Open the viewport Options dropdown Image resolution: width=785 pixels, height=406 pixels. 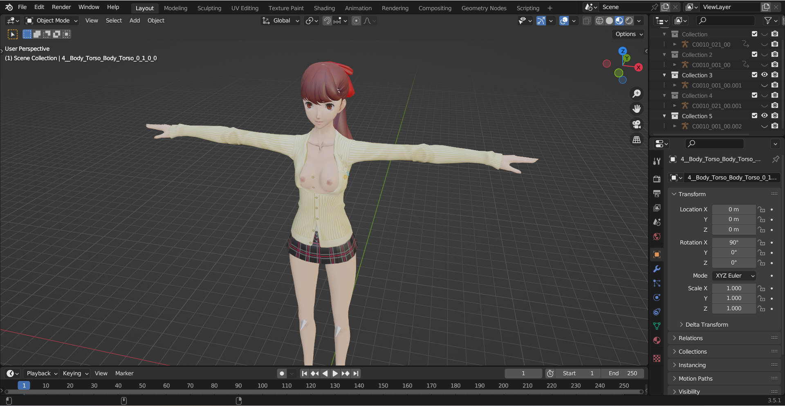click(x=629, y=34)
